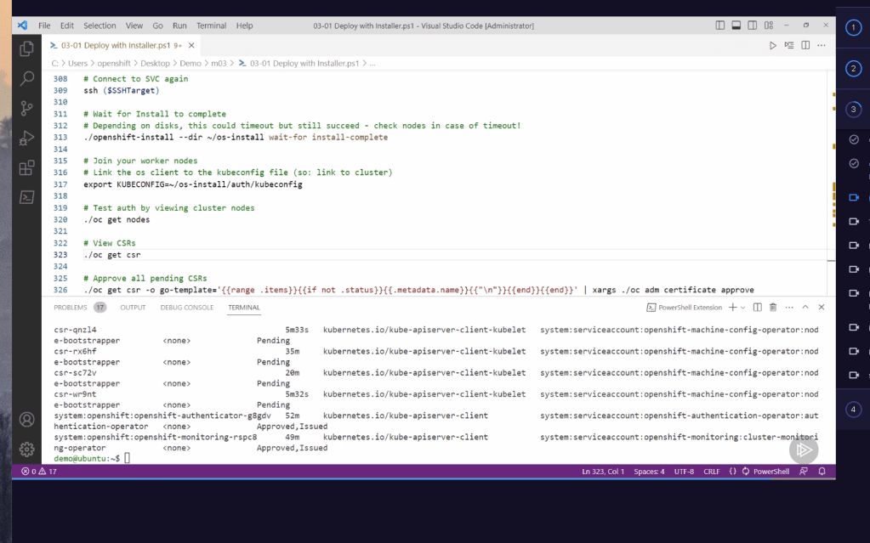870x543 pixels.
Task: Open the File menu
Action: 44,25
